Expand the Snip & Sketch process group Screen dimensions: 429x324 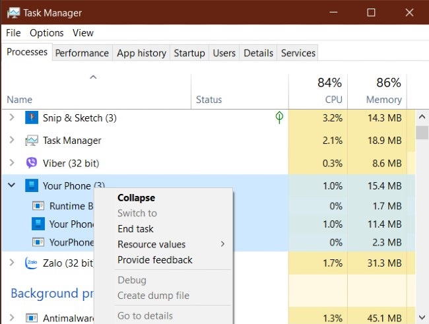pos(12,117)
